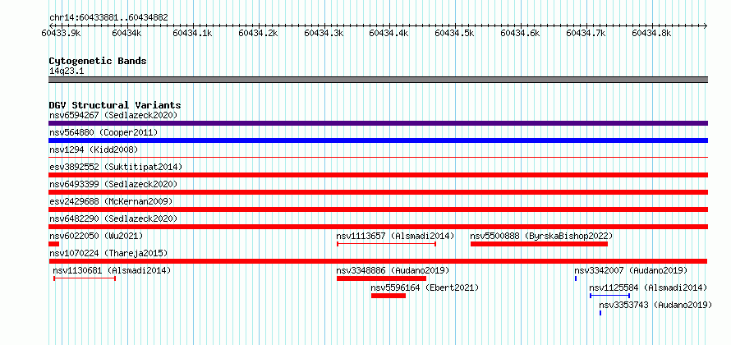Select the dark purple nsv6594267 variant bar
Screen dimensions: 731x345
(378, 123)
